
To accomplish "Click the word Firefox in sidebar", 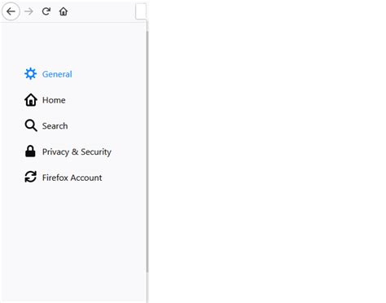I will coord(55,178).
